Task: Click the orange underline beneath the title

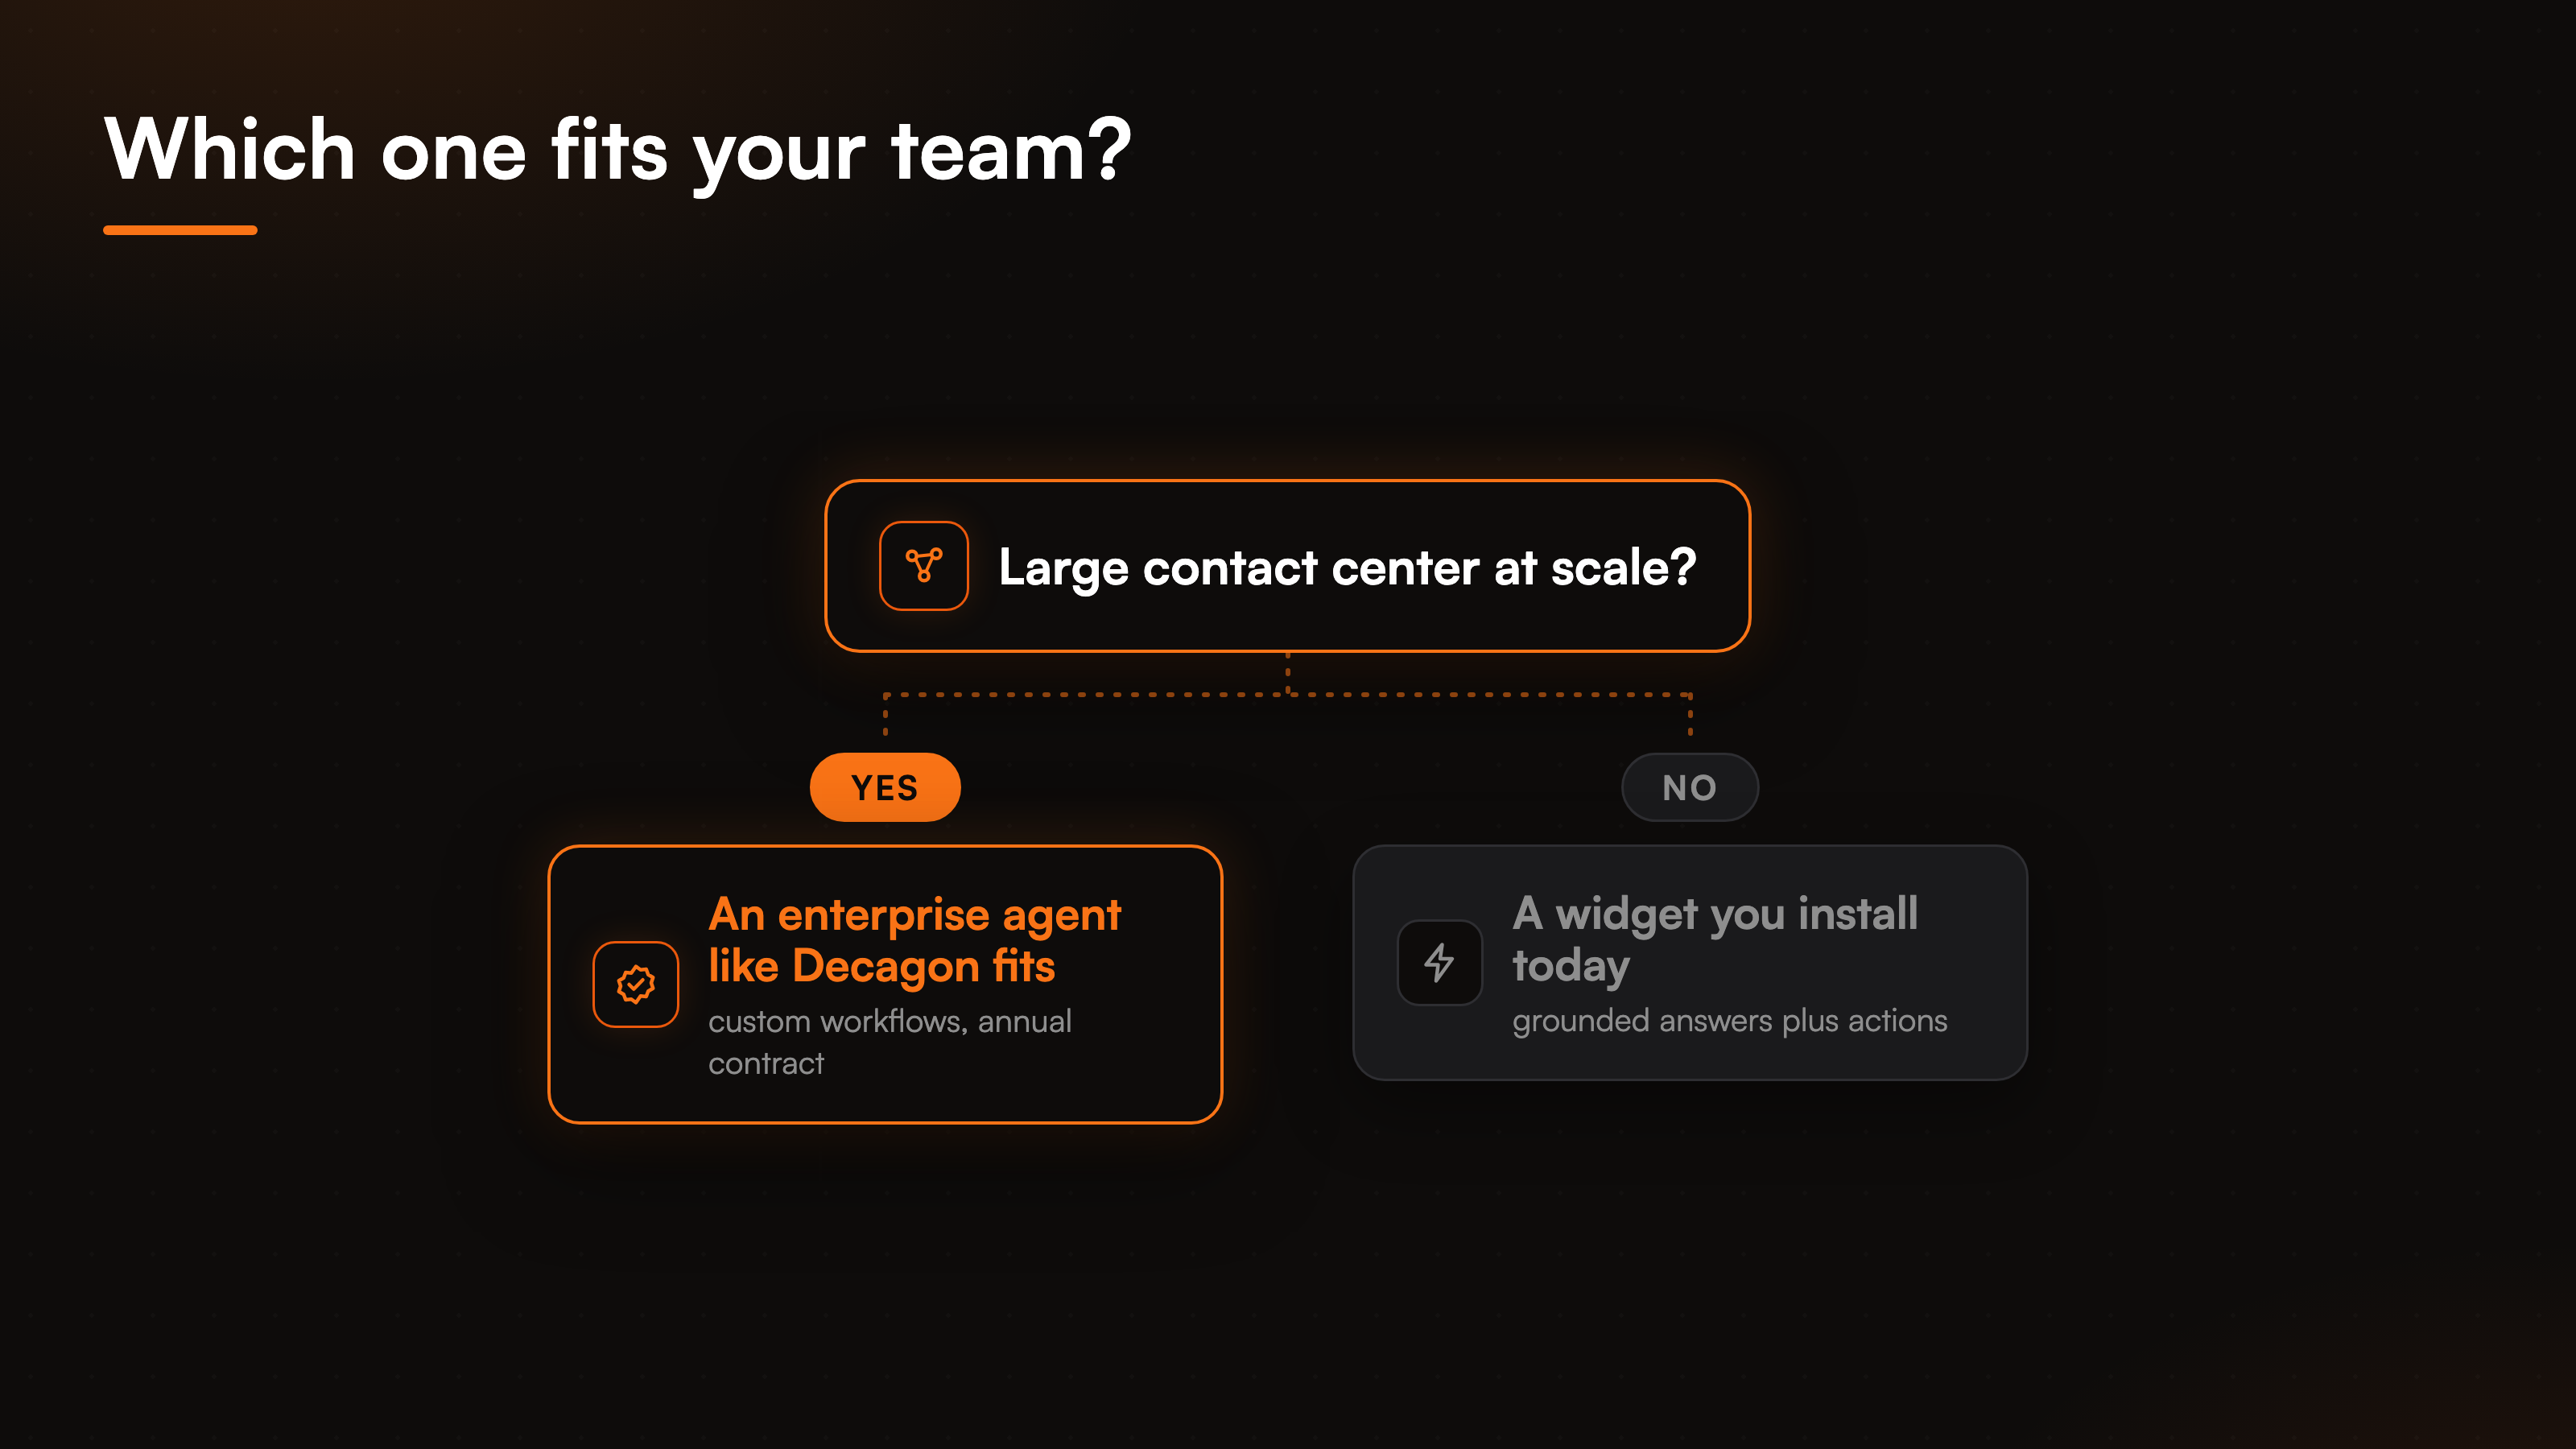Action: tap(180, 230)
